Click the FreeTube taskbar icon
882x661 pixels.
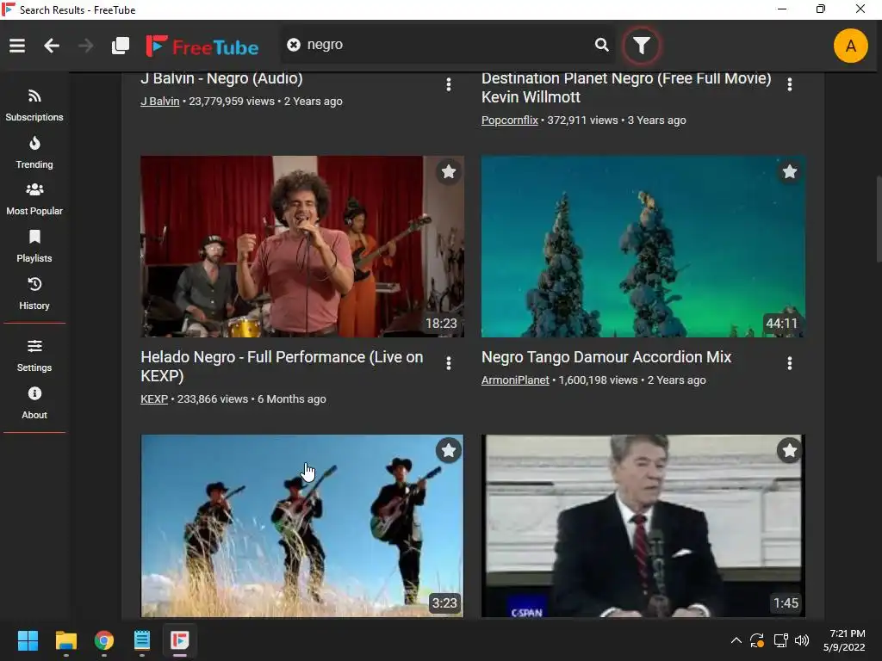point(180,640)
